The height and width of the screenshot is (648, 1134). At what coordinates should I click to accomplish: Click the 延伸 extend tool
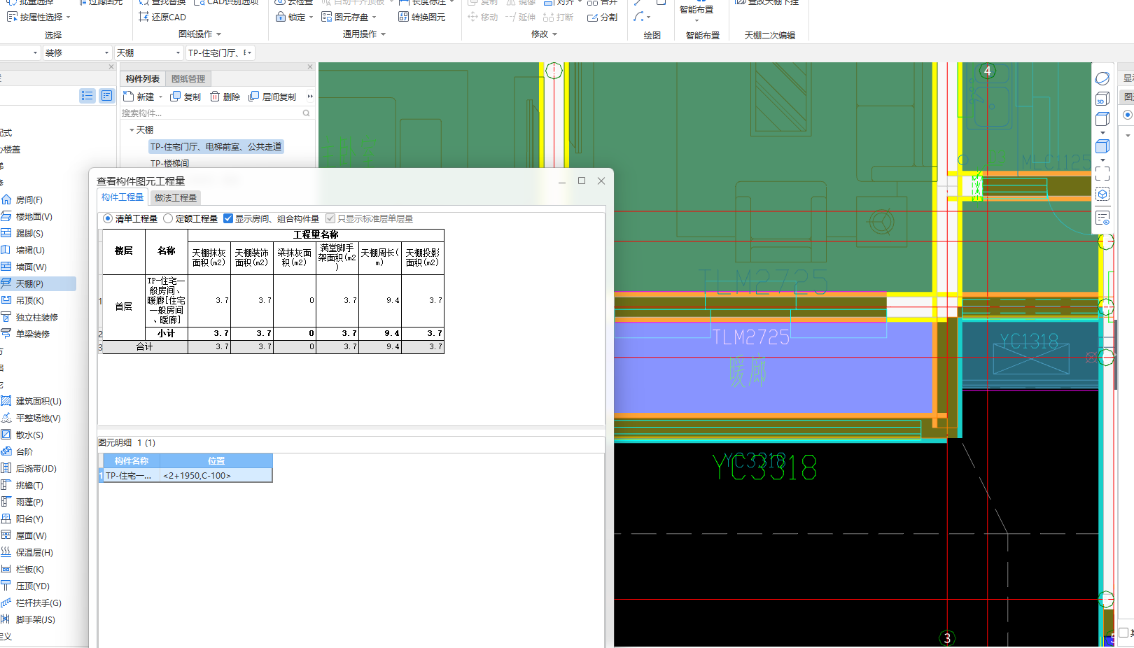pyautogui.click(x=521, y=17)
